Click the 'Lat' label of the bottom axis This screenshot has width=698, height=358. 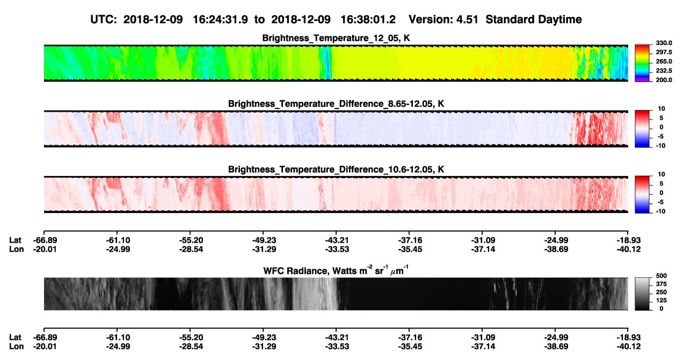pyautogui.click(x=16, y=337)
